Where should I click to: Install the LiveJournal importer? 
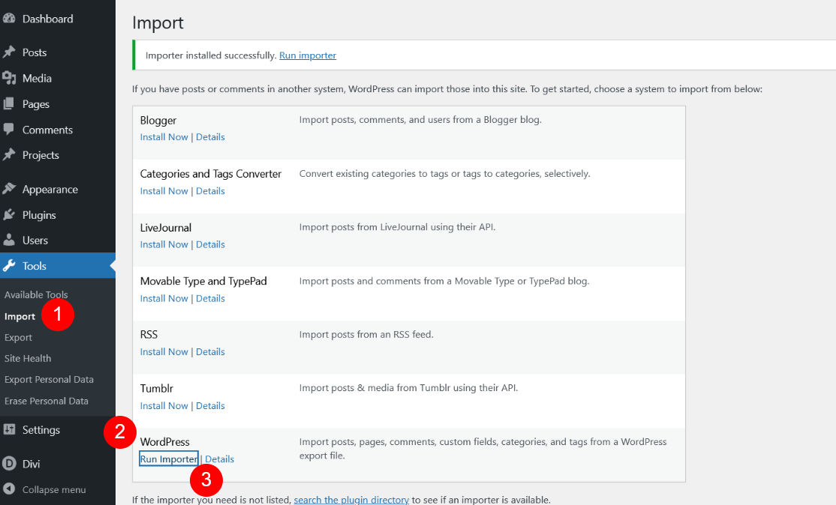coord(164,244)
